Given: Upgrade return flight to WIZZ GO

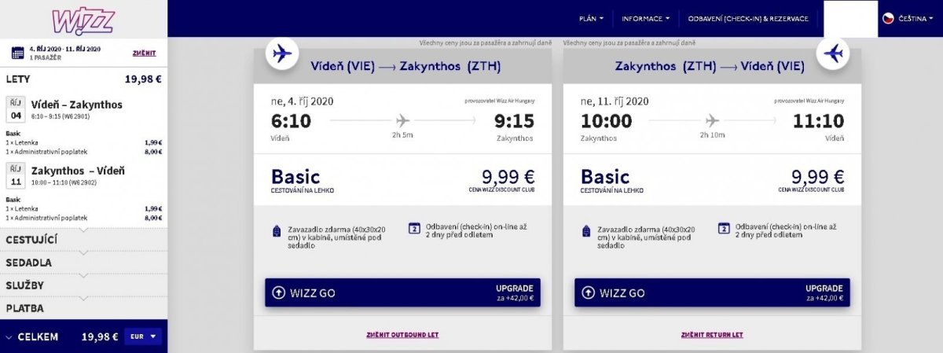Looking at the screenshot, I should (x=711, y=292).
